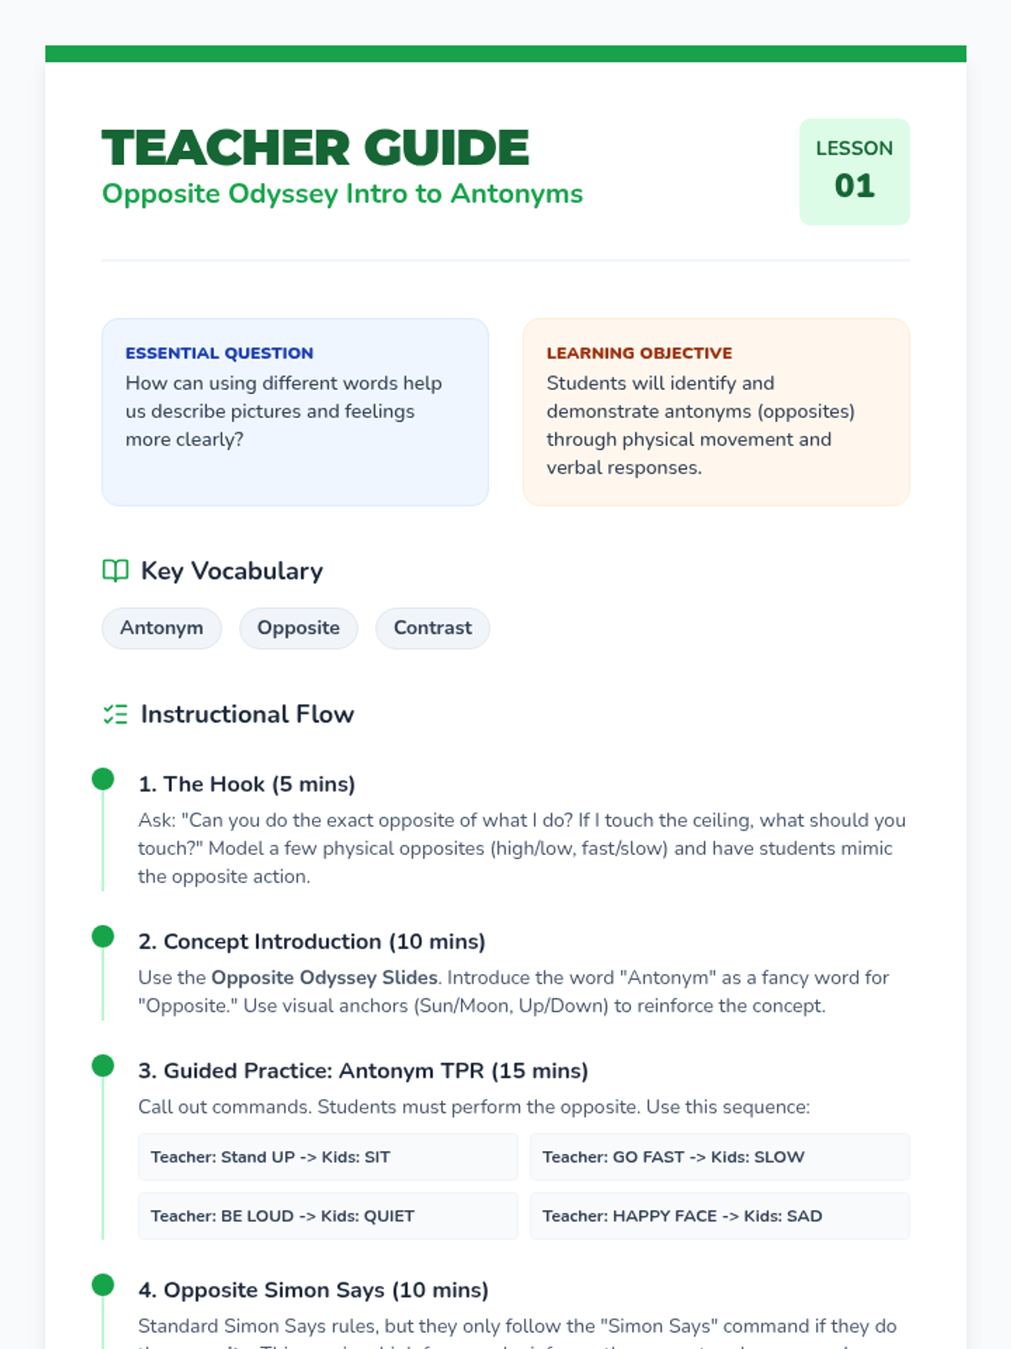The height and width of the screenshot is (1349, 1011).
Task: Click the GO FAST / SLOW command card
Action: pyautogui.click(x=719, y=1157)
